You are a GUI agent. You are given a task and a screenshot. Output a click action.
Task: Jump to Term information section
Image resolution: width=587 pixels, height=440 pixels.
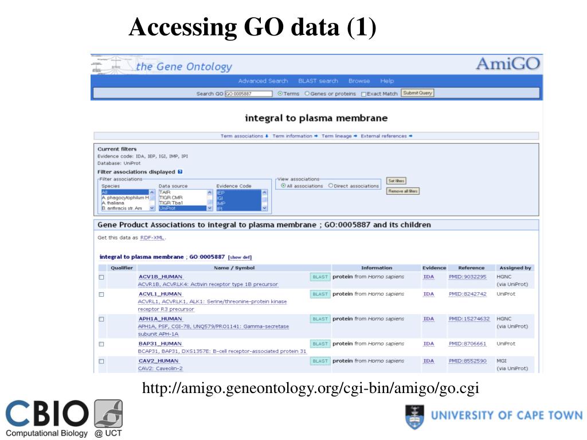(295, 136)
